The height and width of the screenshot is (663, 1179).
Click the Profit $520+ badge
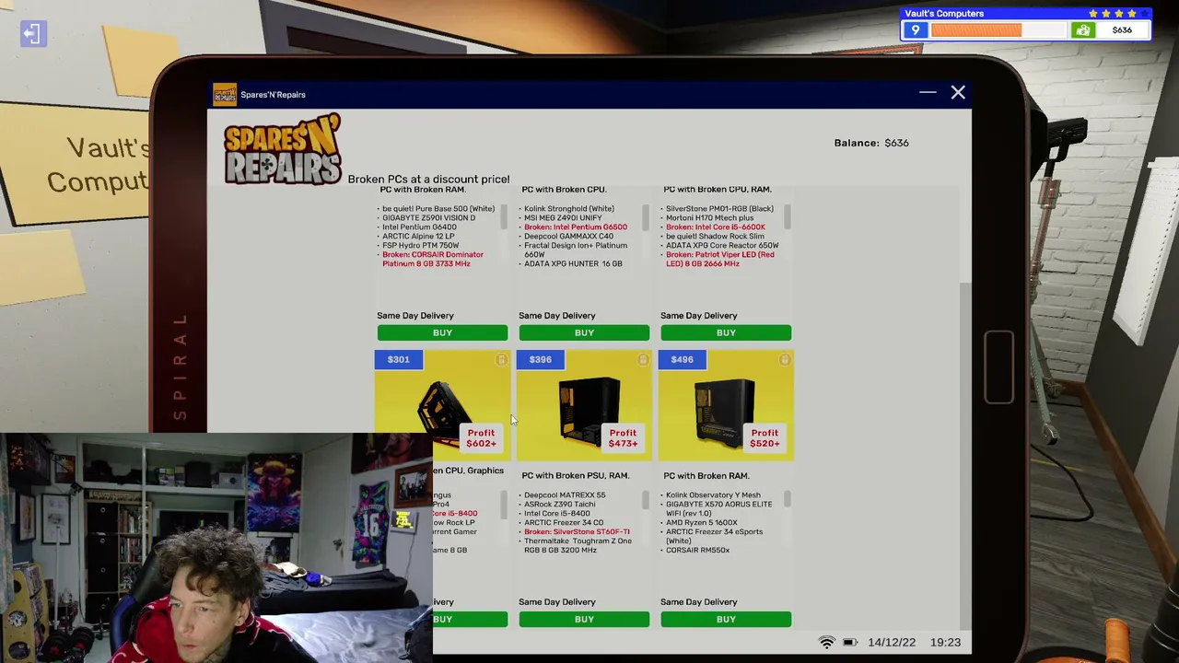(x=765, y=438)
